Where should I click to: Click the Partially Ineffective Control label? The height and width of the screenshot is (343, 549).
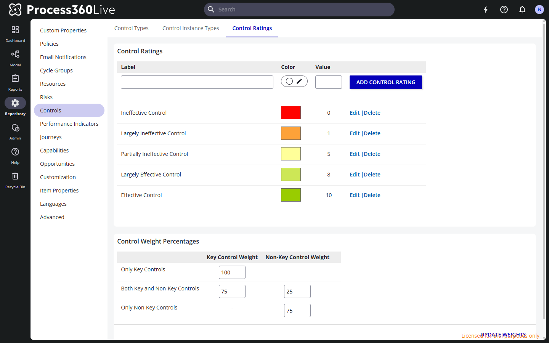(154, 154)
